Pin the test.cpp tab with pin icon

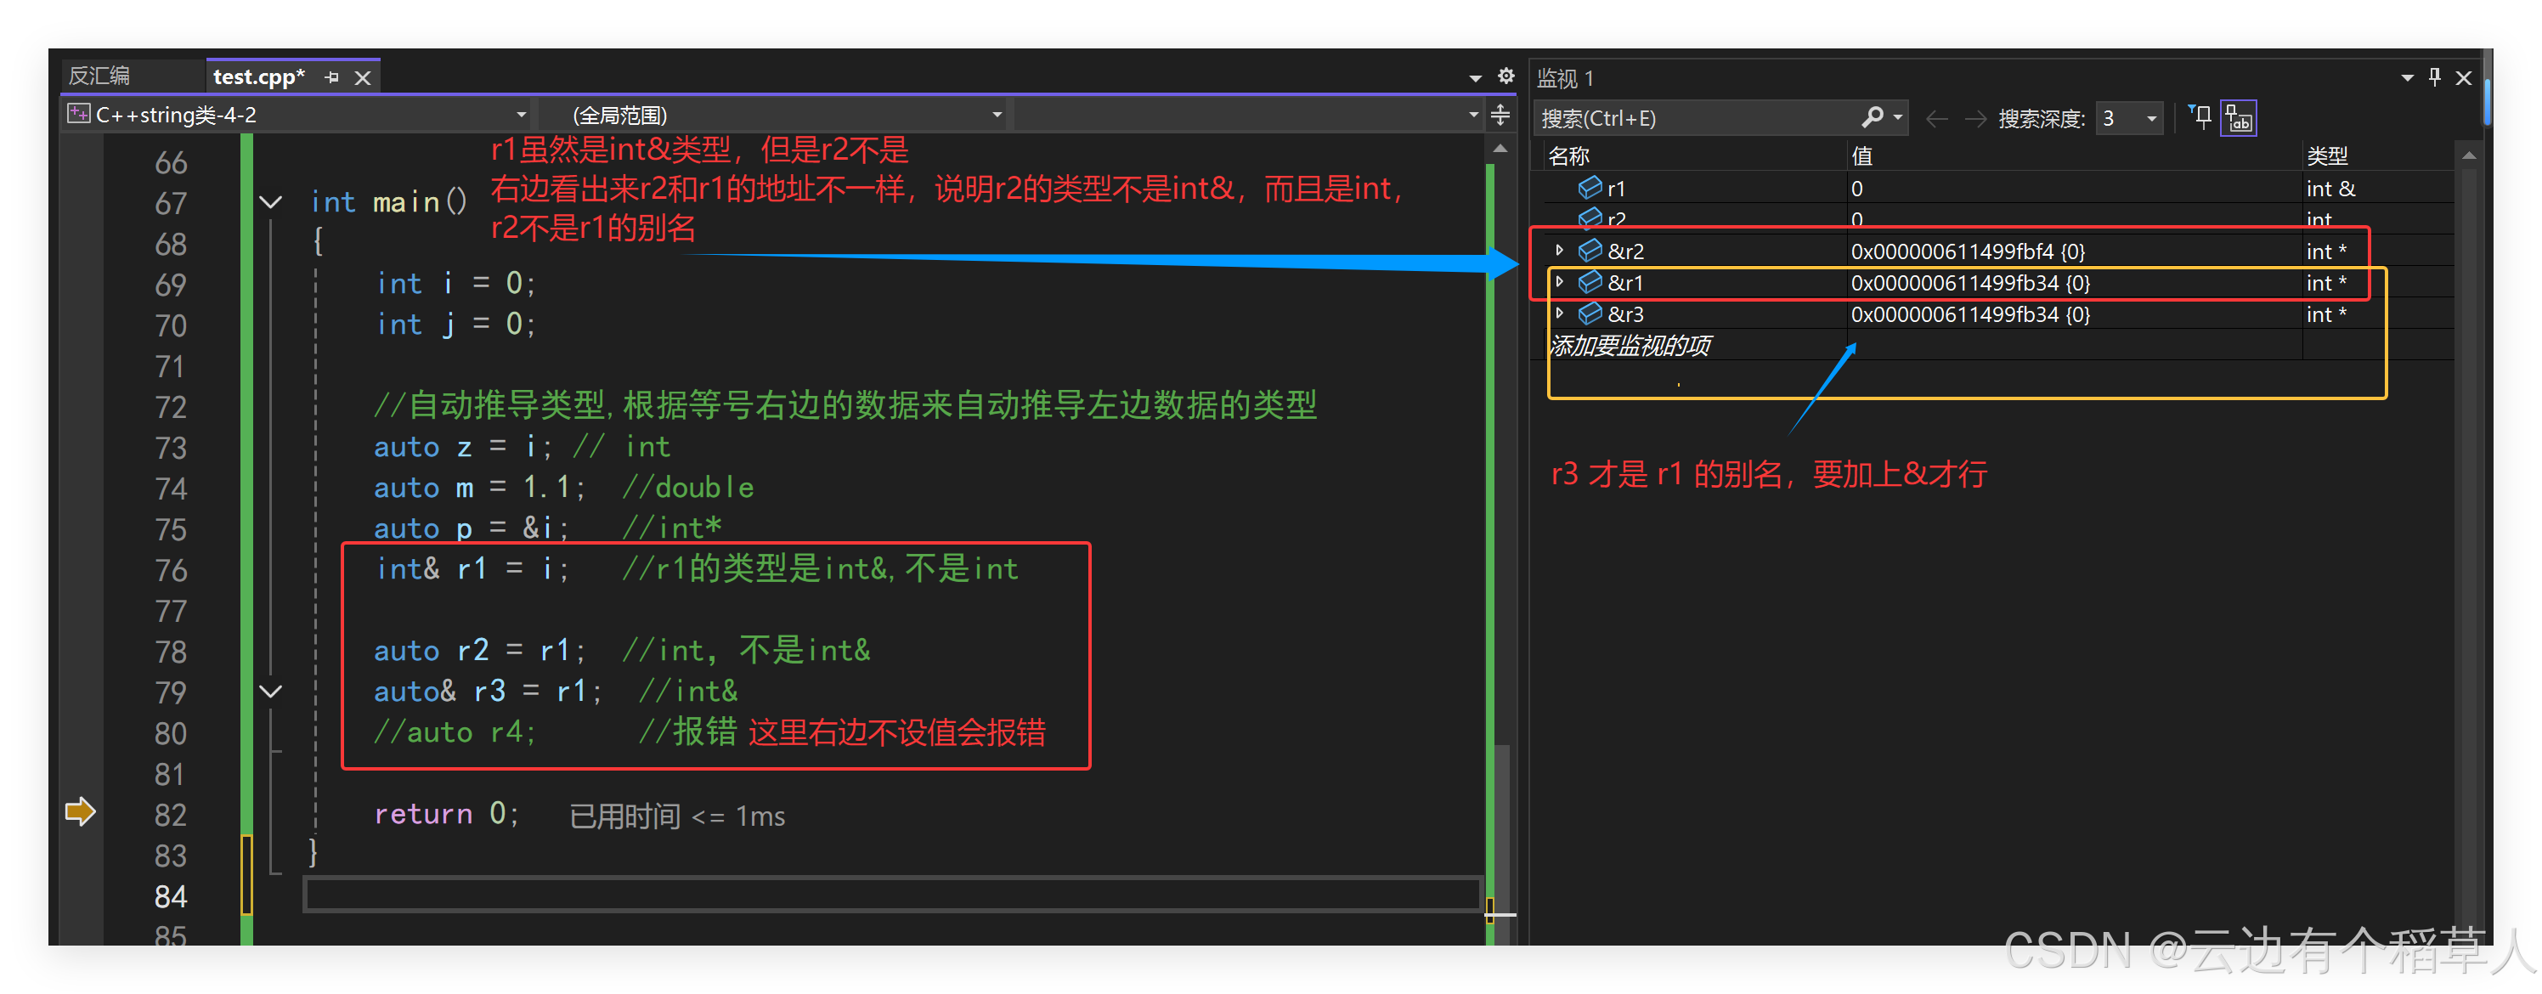point(331,77)
